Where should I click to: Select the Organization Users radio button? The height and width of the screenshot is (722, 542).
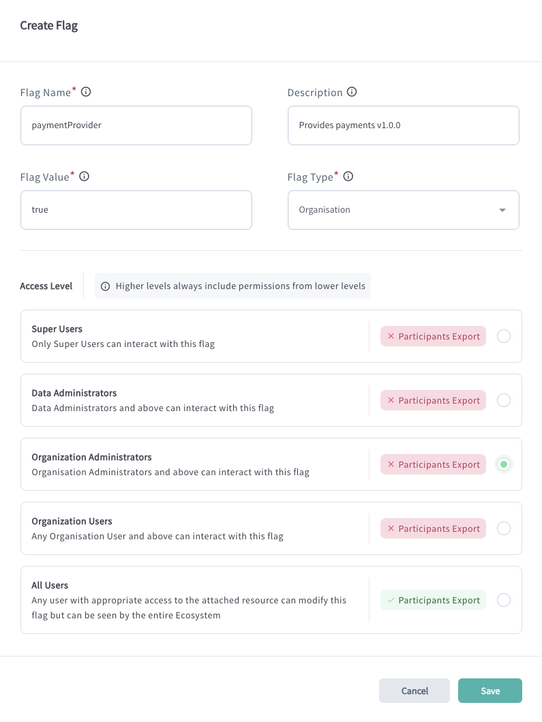click(504, 528)
